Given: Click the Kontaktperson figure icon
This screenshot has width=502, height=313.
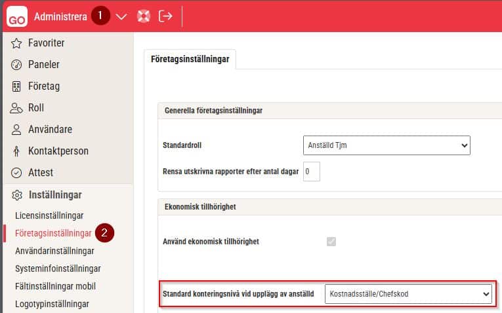Looking at the screenshot, I should pyautogui.click(x=16, y=151).
